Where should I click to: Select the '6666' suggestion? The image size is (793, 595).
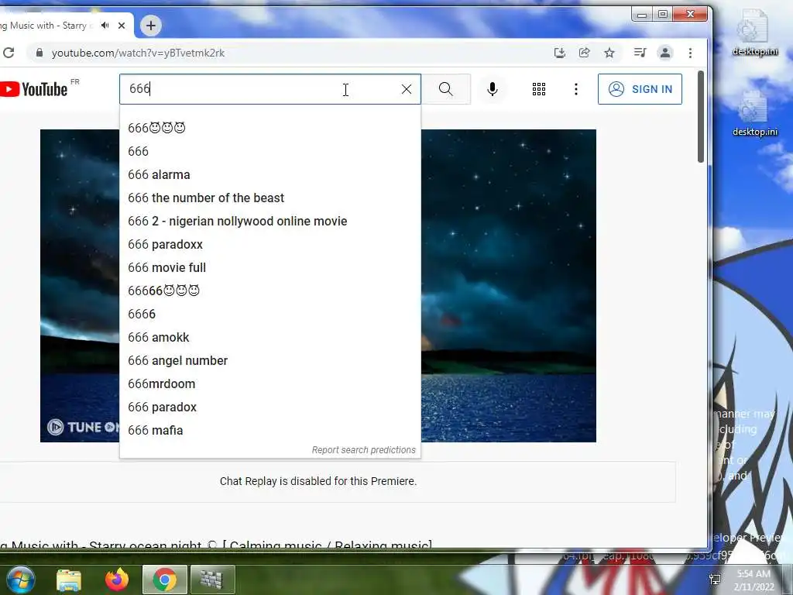coord(270,315)
